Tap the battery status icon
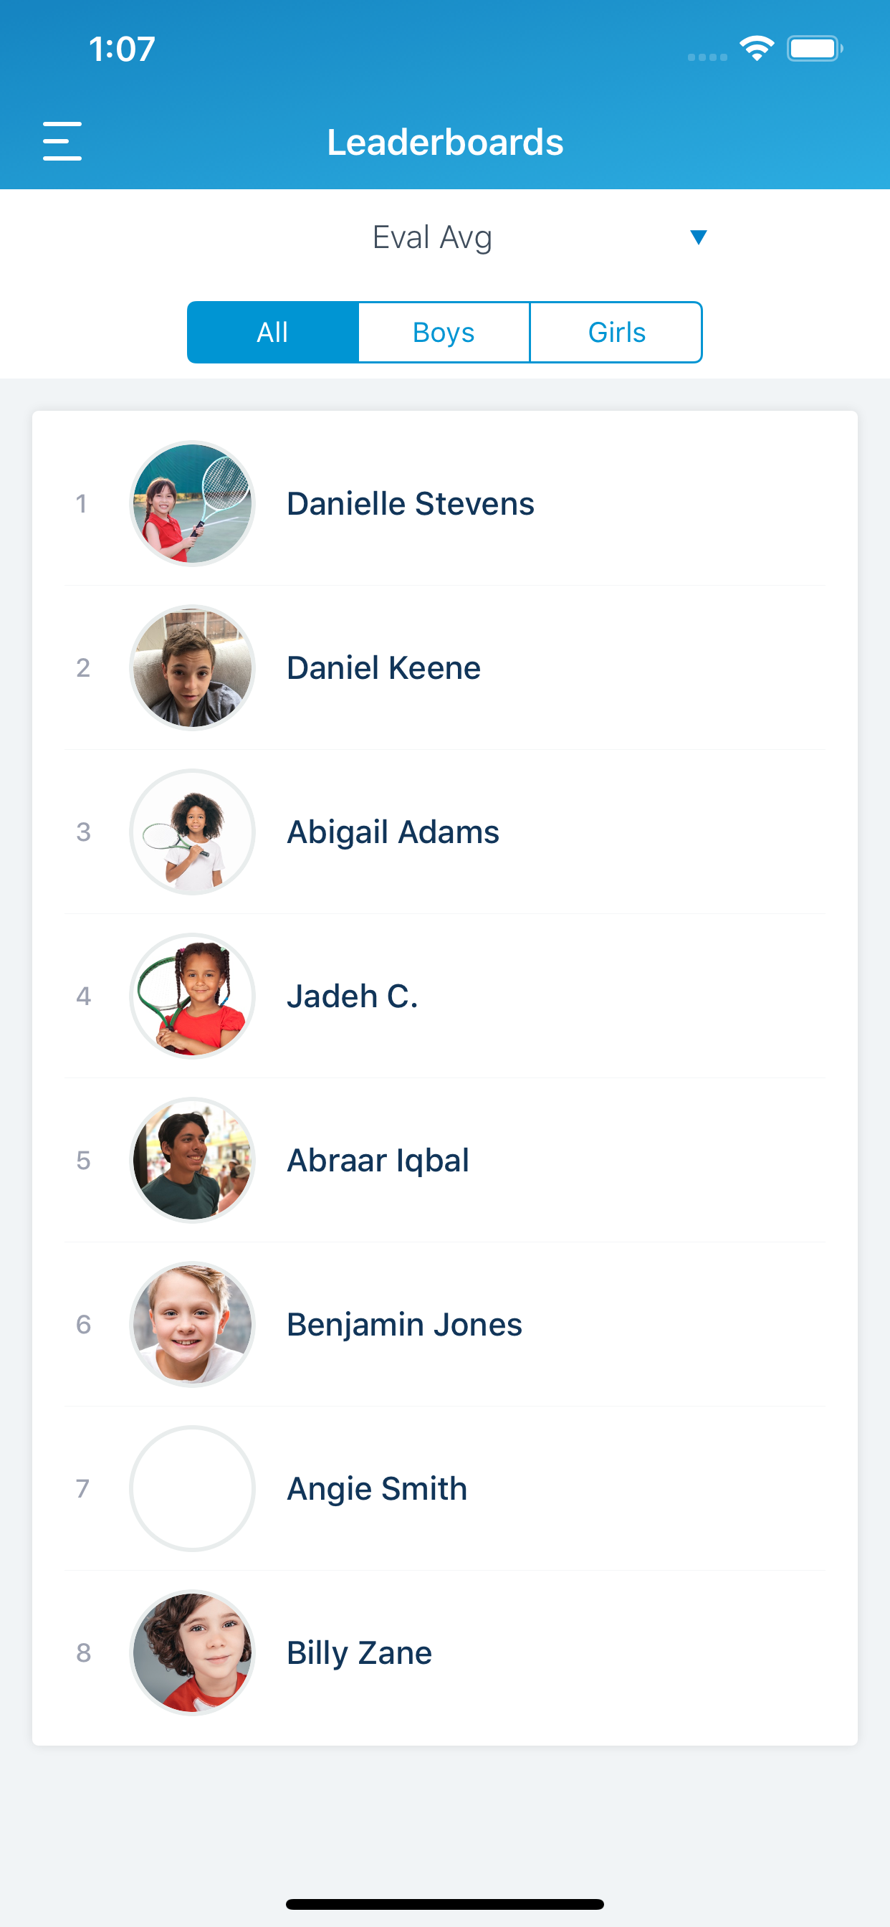 (815, 49)
